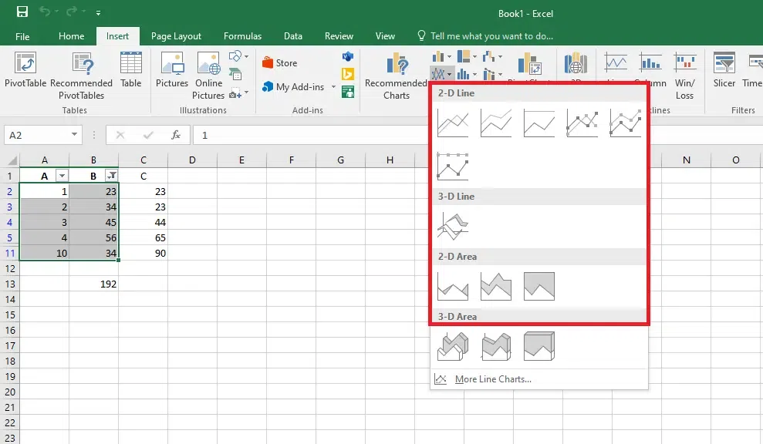Open the filter dropdown in column A header
Screen dimensions: 763x444
tap(62, 176)
